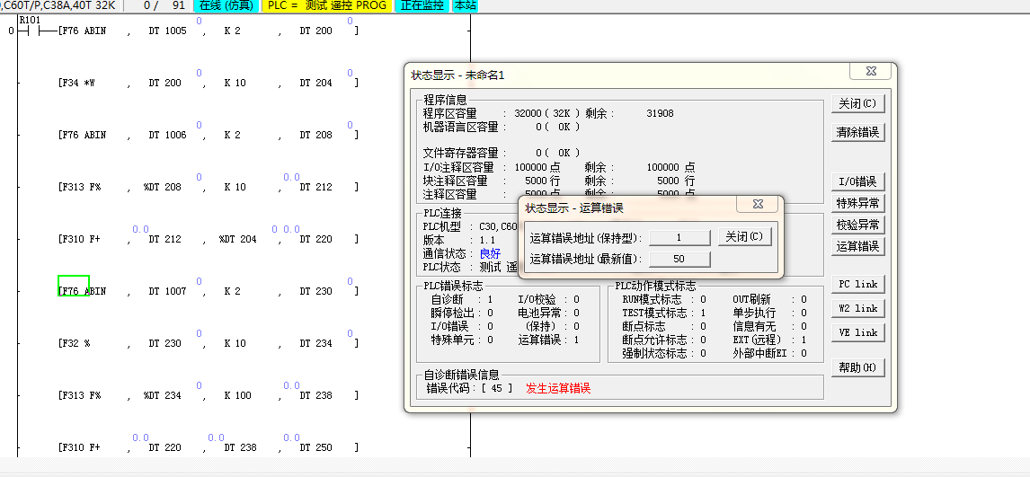The width and height of the screenshot is (1030, 477).
Task: Click the hold-type error address value 1
Action: pyautogui.click(x=679, y=237)
